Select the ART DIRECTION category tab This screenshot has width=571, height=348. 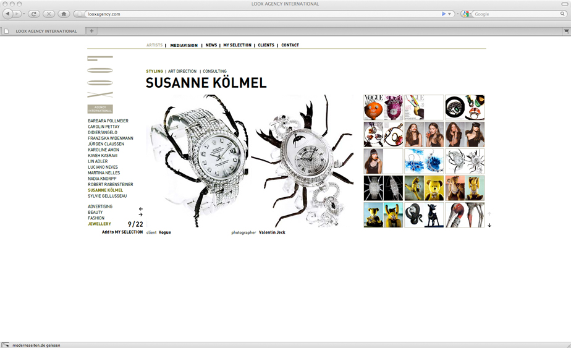182,72
